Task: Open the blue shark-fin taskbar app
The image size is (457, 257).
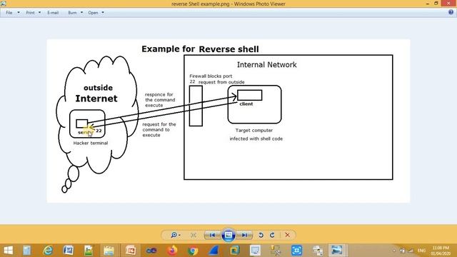Action: click(x=214, y=251)
